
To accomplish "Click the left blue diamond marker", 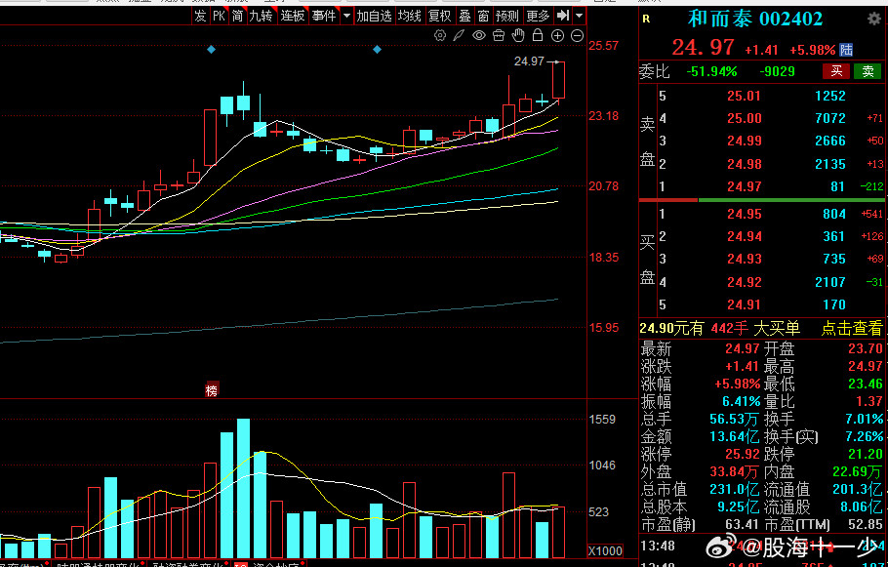I will click(211, 50).
